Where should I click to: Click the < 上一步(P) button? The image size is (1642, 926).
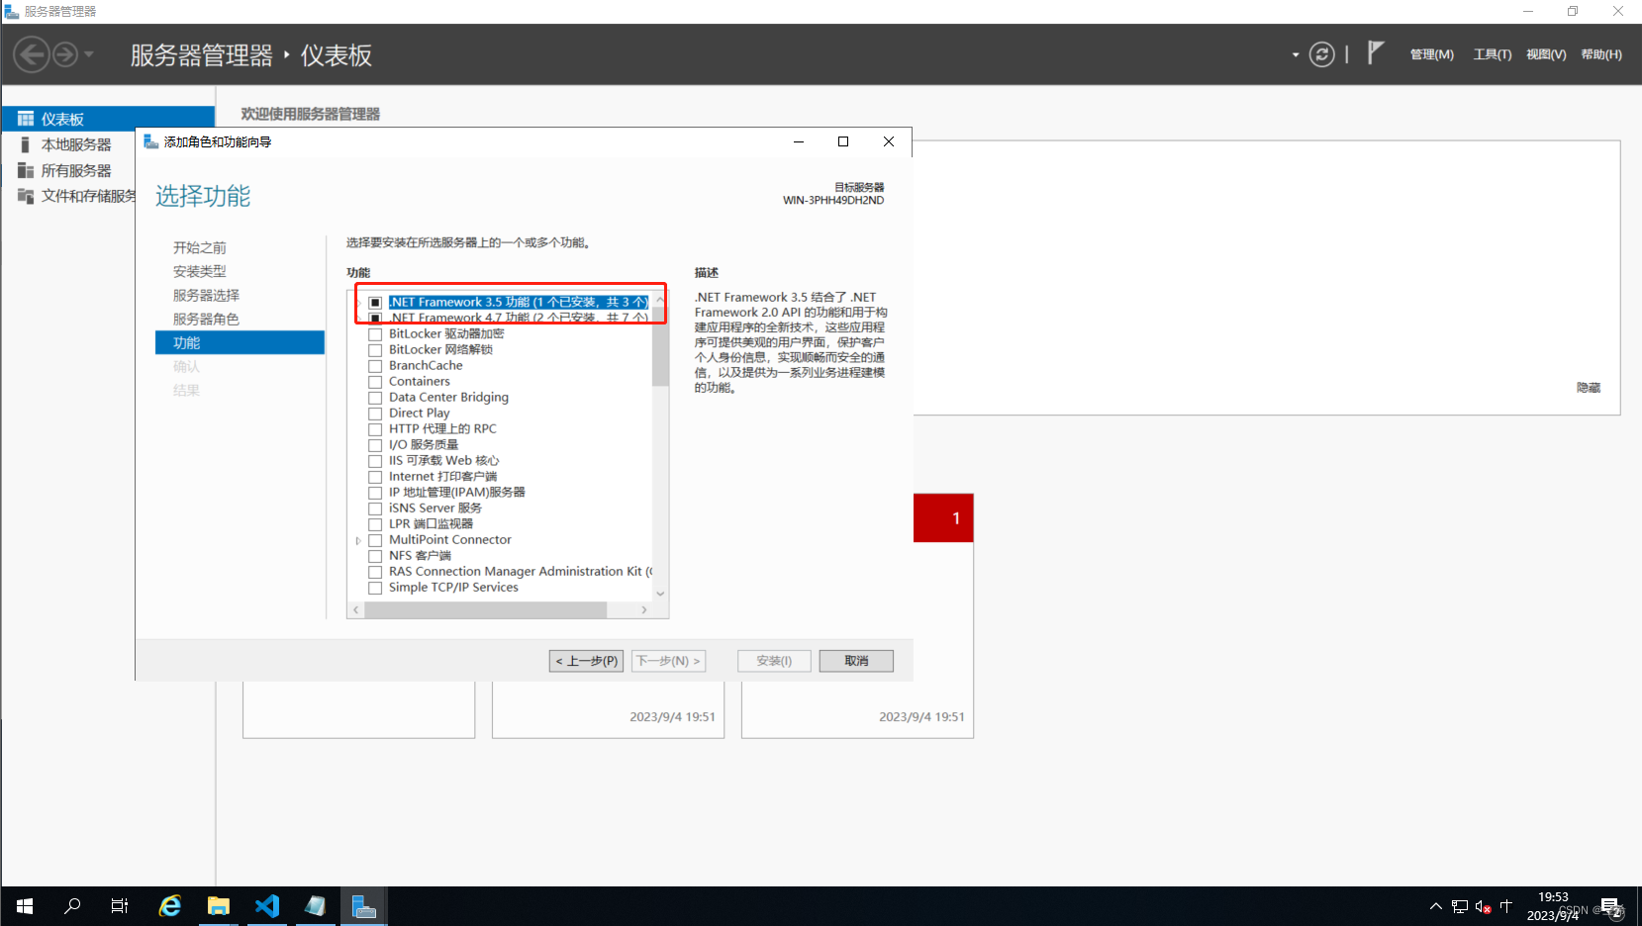coord(586,661)
